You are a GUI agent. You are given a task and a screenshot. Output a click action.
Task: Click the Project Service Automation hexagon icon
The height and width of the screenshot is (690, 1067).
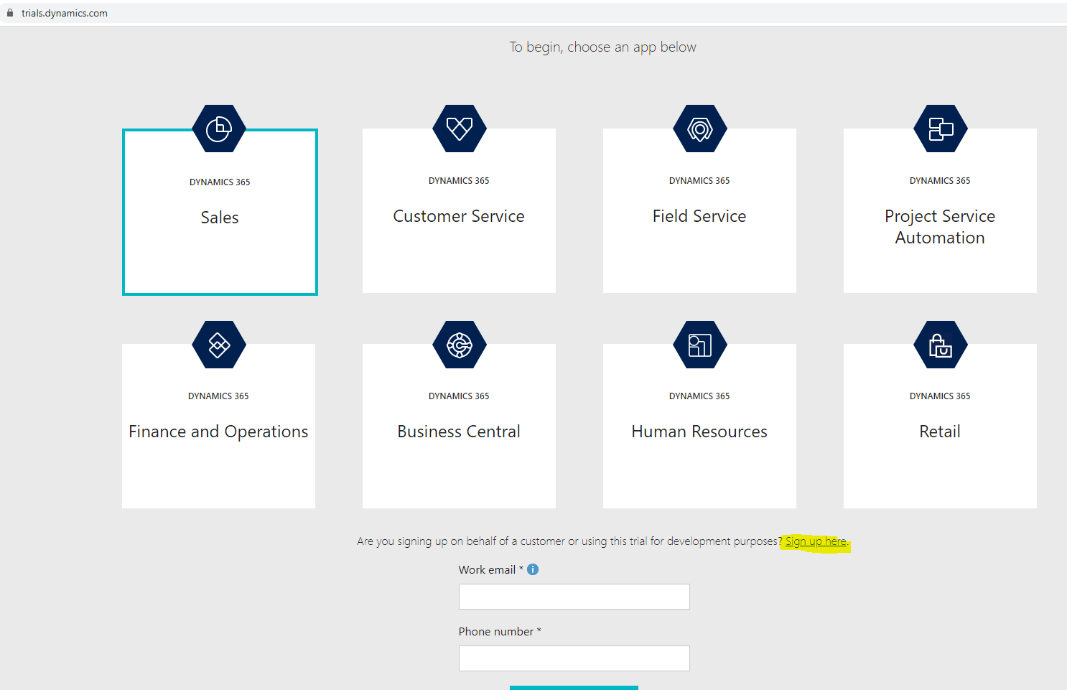pyautogui.click(x=941, y=129)
